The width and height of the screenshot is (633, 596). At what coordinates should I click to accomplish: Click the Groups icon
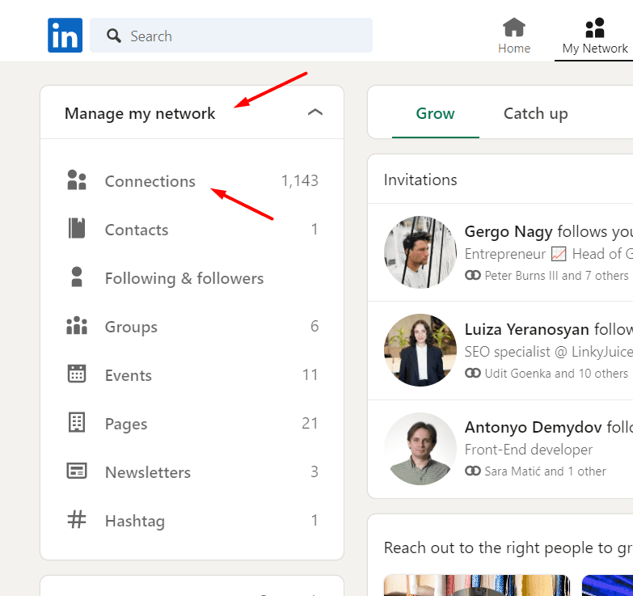click(x=77, y=325)
